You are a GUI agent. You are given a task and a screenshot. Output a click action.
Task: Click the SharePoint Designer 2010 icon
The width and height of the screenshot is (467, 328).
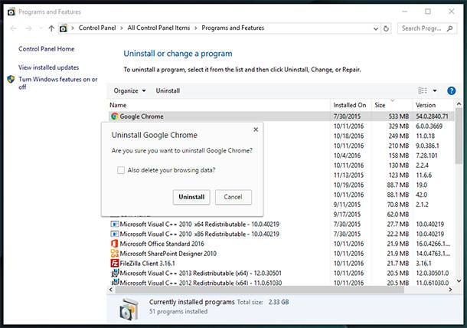click(114, 254)
